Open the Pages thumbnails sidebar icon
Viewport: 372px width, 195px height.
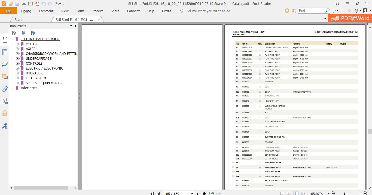tap(5, 52)
